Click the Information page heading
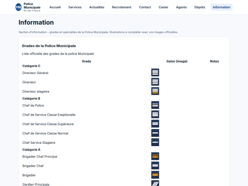Image resolution: width=248 pixels, height=186 pixels. (36, 23)
